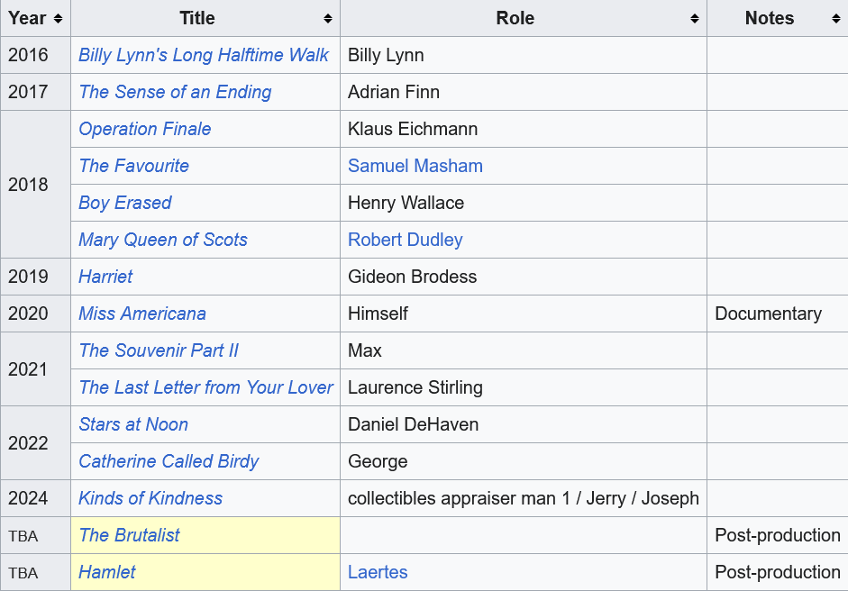Viewport: 848px width, 591px height.
Task: Open the Stars at Noon link
Action: [133, 424]
